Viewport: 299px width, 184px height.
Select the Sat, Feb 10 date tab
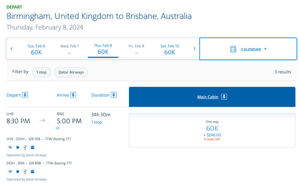click(x=170, y=49)
